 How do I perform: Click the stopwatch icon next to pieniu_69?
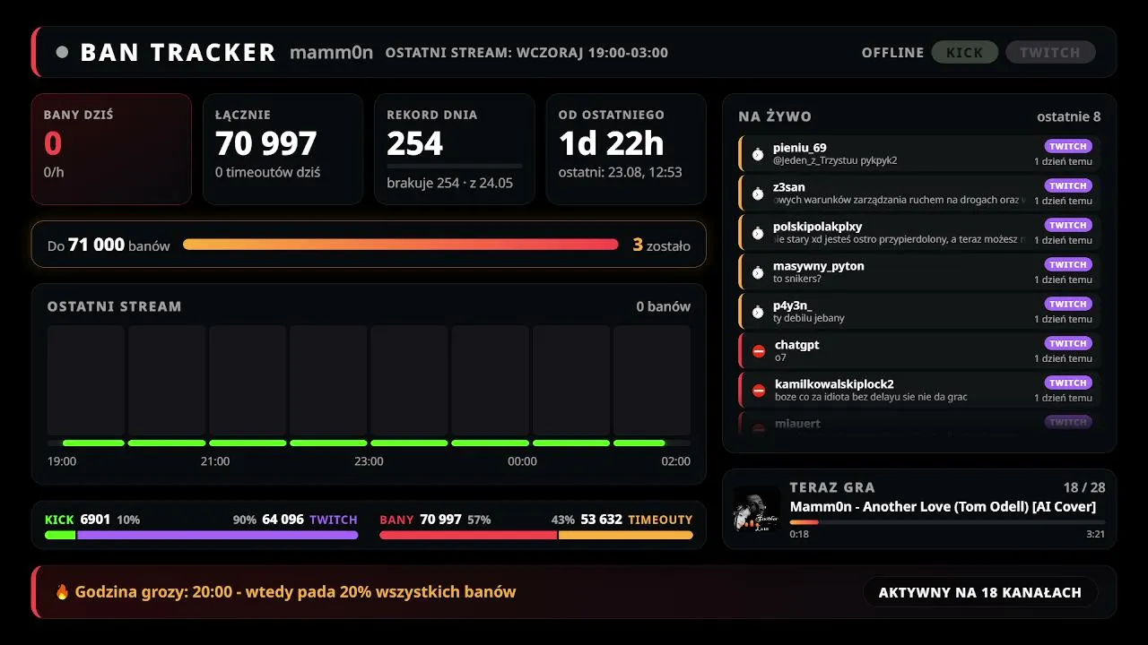758,154
